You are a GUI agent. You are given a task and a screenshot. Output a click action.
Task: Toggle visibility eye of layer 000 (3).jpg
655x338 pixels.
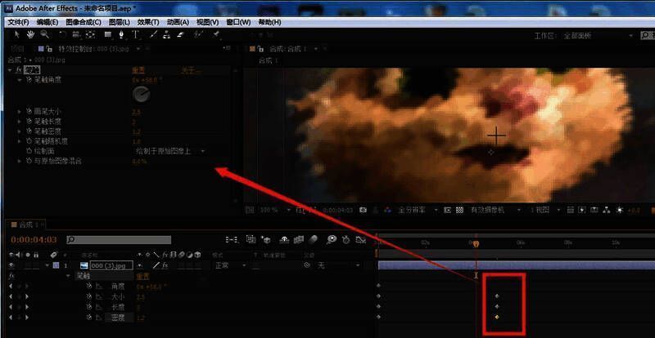(x=11, y=265)
